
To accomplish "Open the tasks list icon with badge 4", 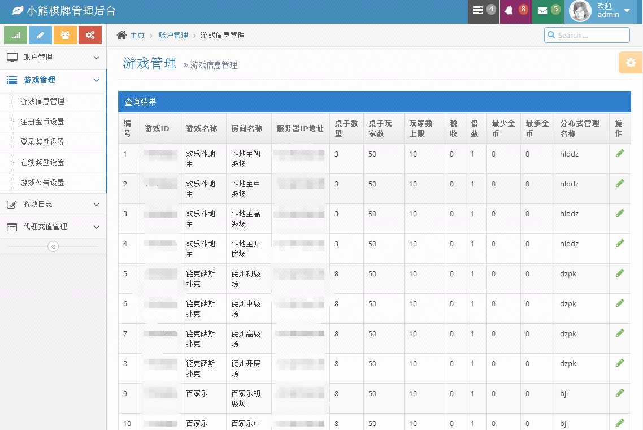I will (x=484, y=11).
